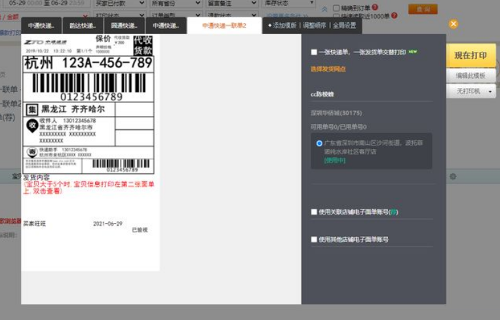Close the print template dialog with orange X
This screenshot has height=320, width=500.
pyautogui.click(x=453, y=24)
